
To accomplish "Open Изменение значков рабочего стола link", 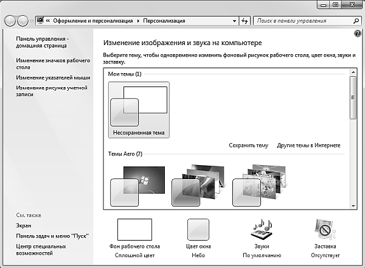I will pyautogui.click(x=53, y=64).
